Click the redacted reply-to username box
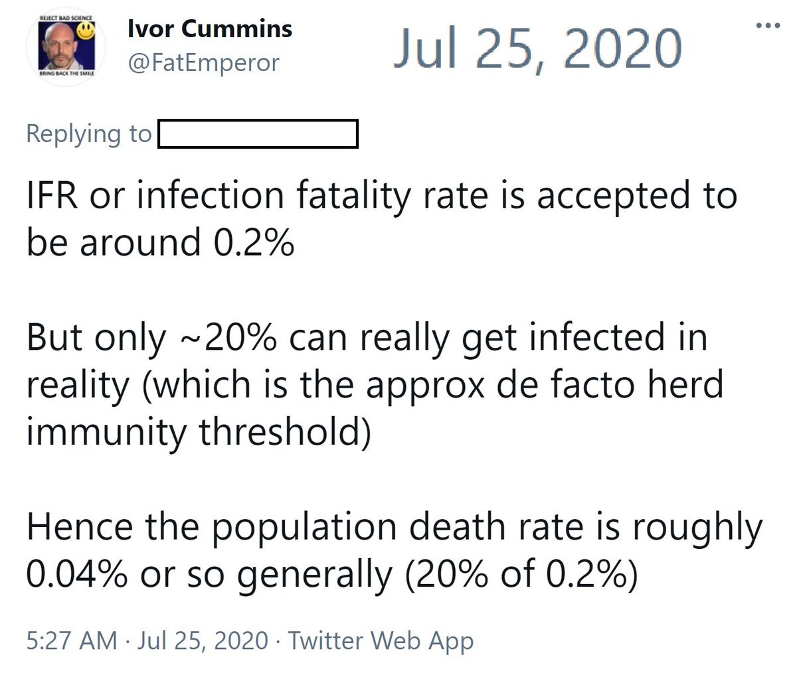The image size is (797, 673). pos(258,134)
